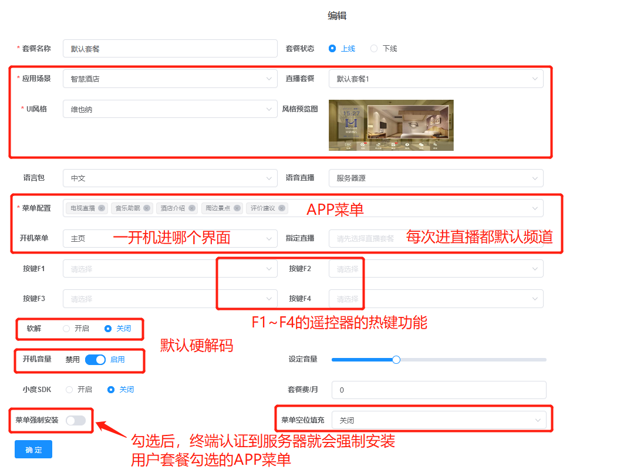Open the 菜单空位填充 dropdown

439,420
